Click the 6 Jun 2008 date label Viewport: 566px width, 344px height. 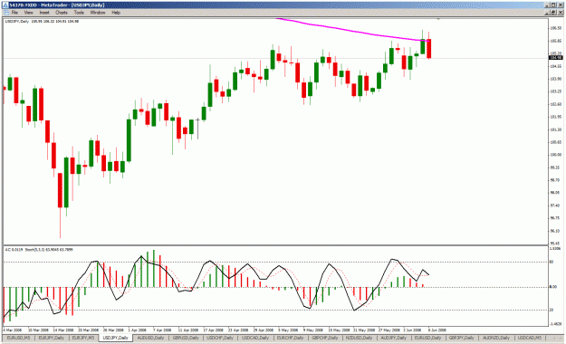437,330
